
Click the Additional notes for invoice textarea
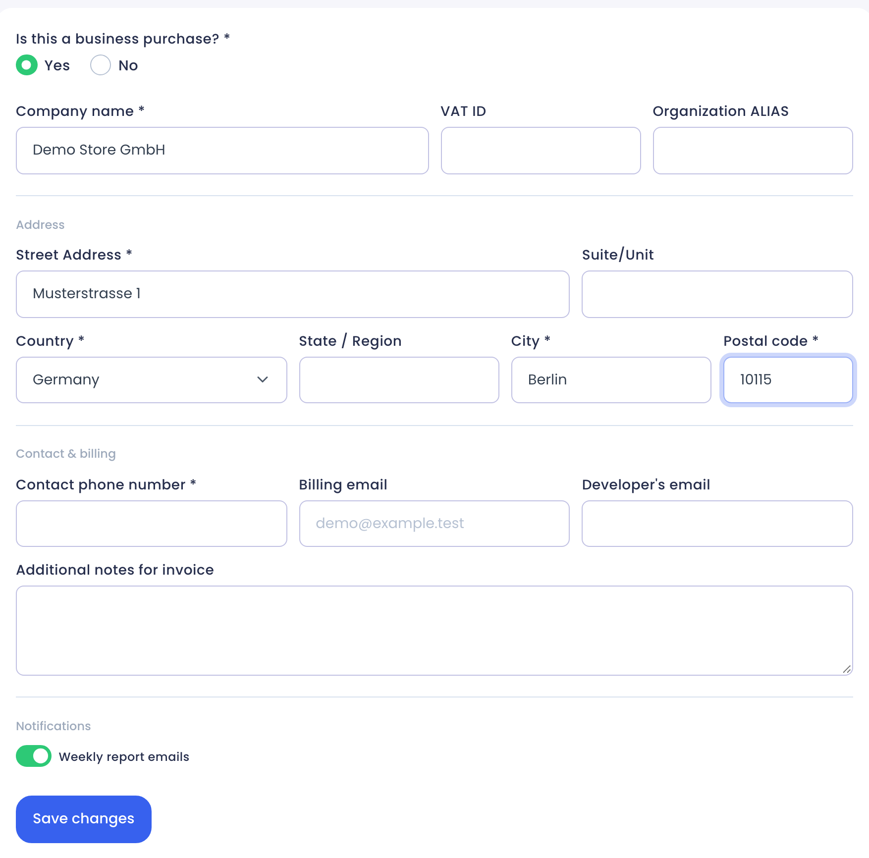pos(434,631)
